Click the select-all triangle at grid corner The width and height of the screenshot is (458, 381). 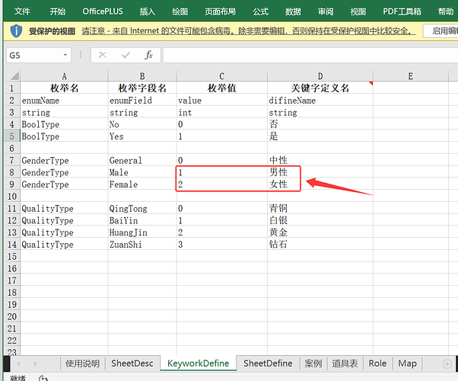(14, 75)
